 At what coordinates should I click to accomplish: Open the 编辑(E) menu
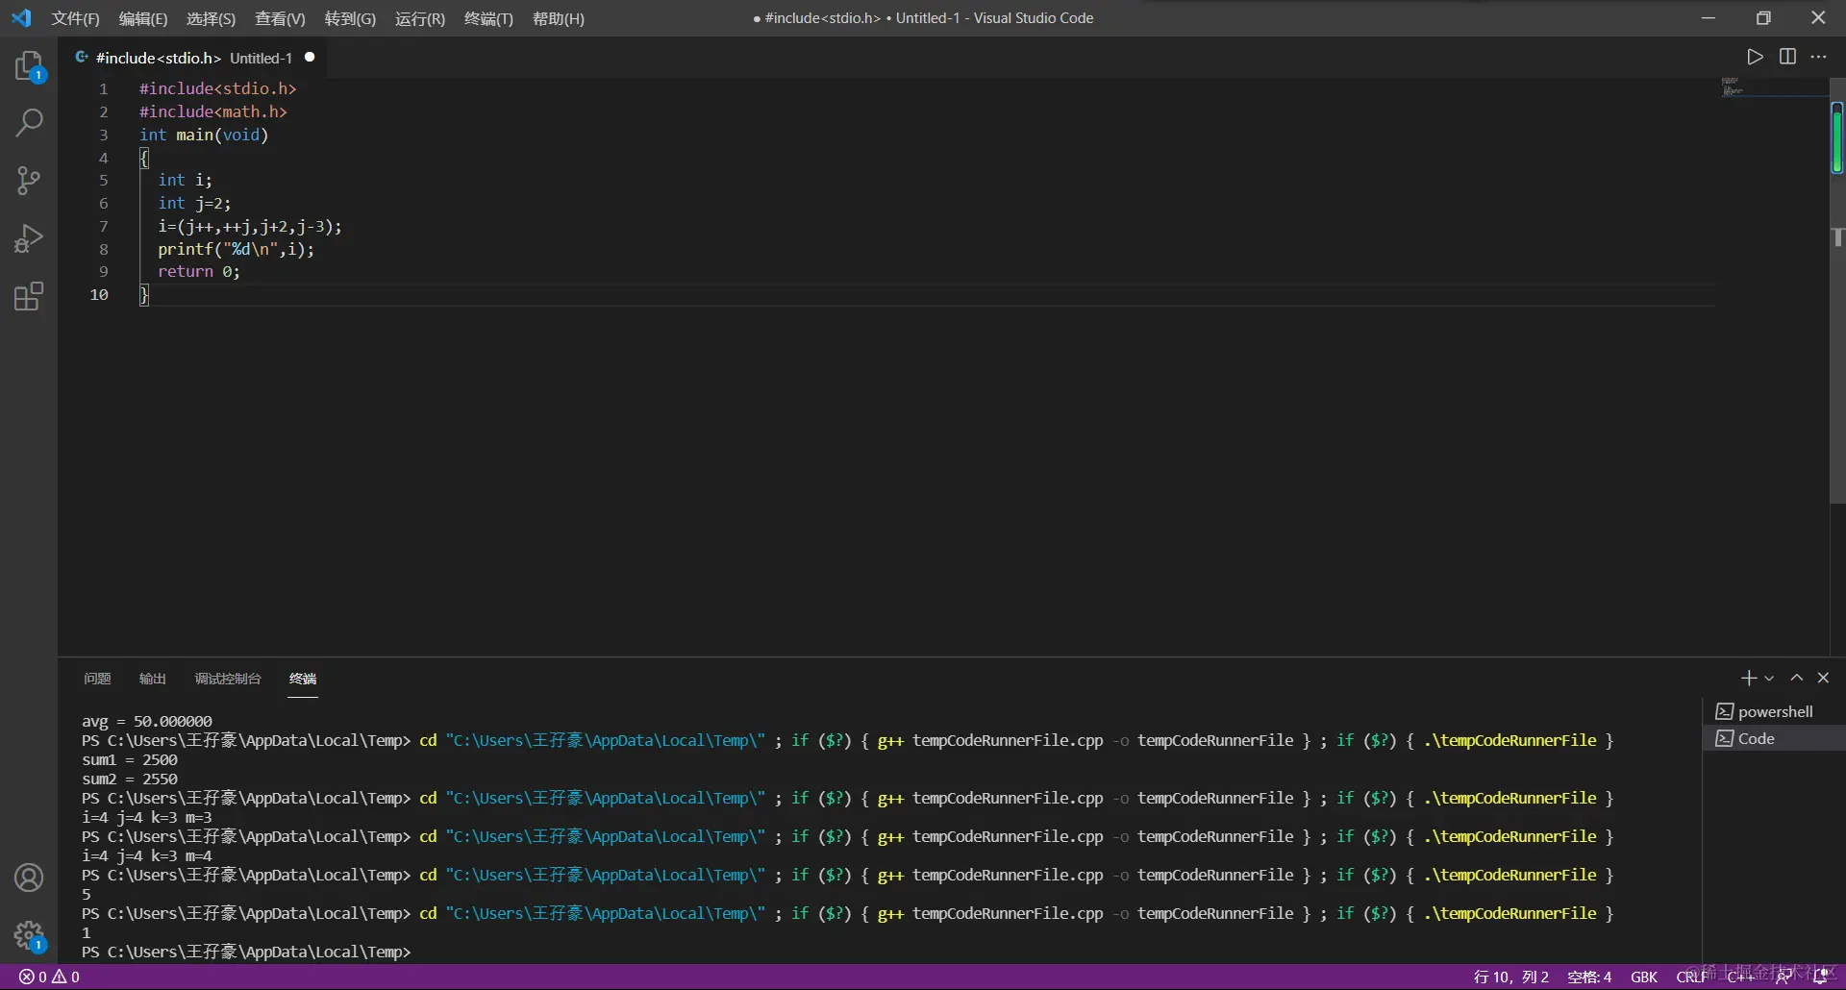click(142, 18)
